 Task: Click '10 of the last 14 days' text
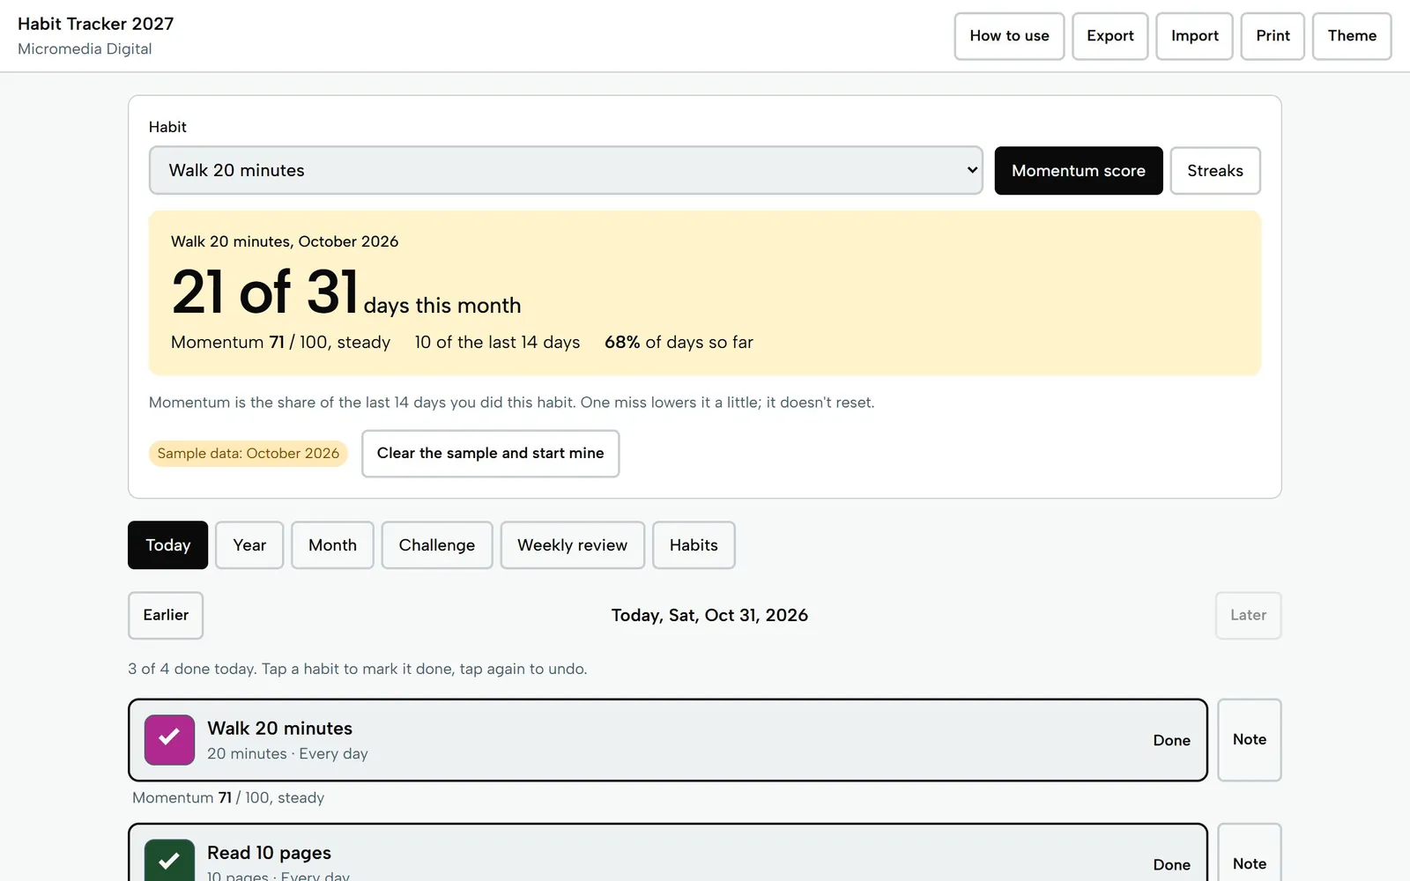(497, 342)
